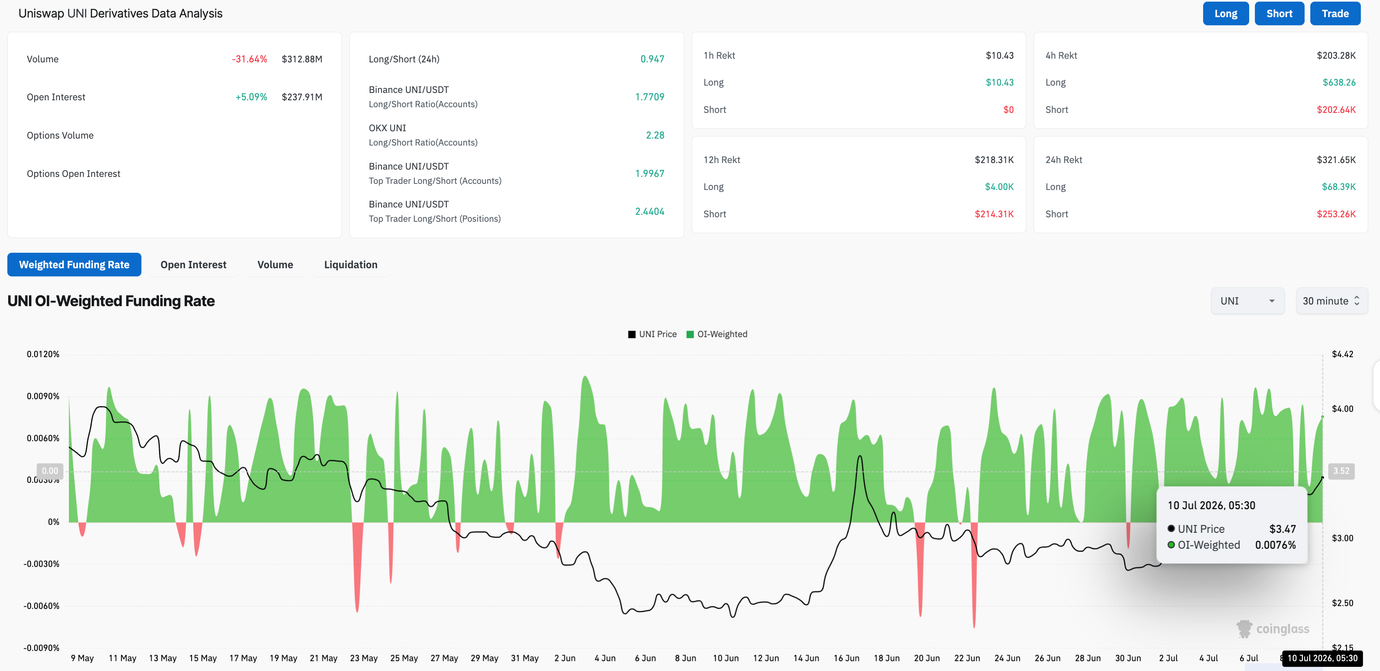The image size is (1380, 671).
Task: Click the 4h Rekt Short value $202.64K
Action: pyautogui.click(x=1336, y=109)
